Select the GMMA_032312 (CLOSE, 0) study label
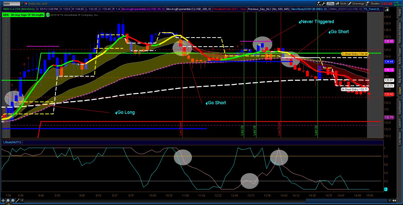The height and width of the screenshot is (205, 403). pos(345,9)
